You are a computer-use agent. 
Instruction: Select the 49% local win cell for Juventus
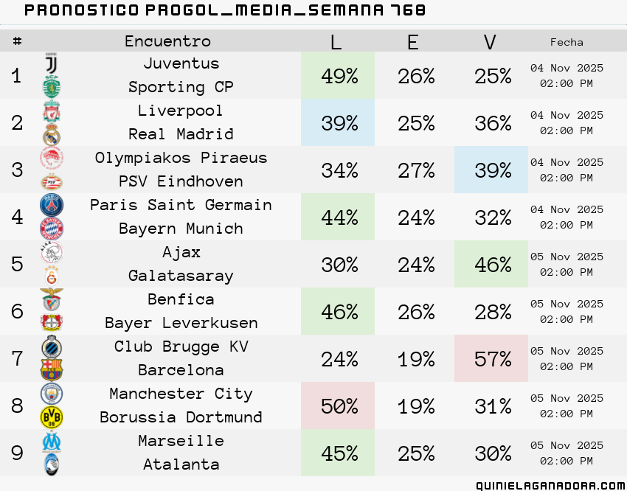(x=338, y=75)
